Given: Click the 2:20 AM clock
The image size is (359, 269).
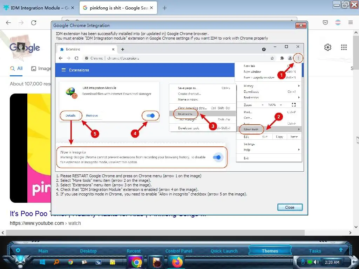Looking at the screenshot, I should point(332,262).
